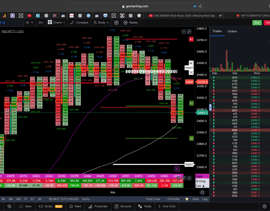
Task: Click the red Sell button
Action: [x=267, y=23]
